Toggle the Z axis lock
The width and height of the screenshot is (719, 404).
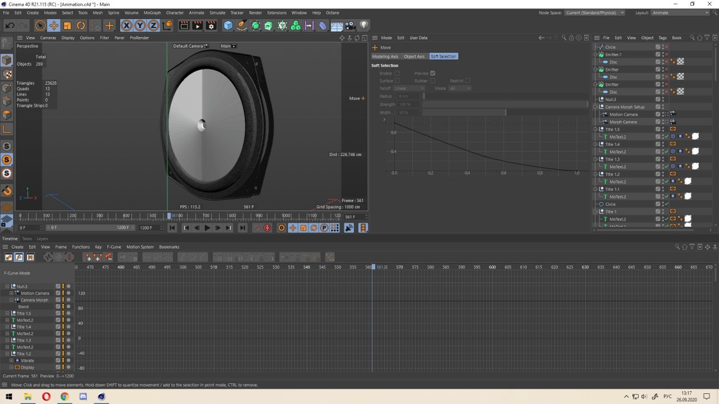point(152,25)
